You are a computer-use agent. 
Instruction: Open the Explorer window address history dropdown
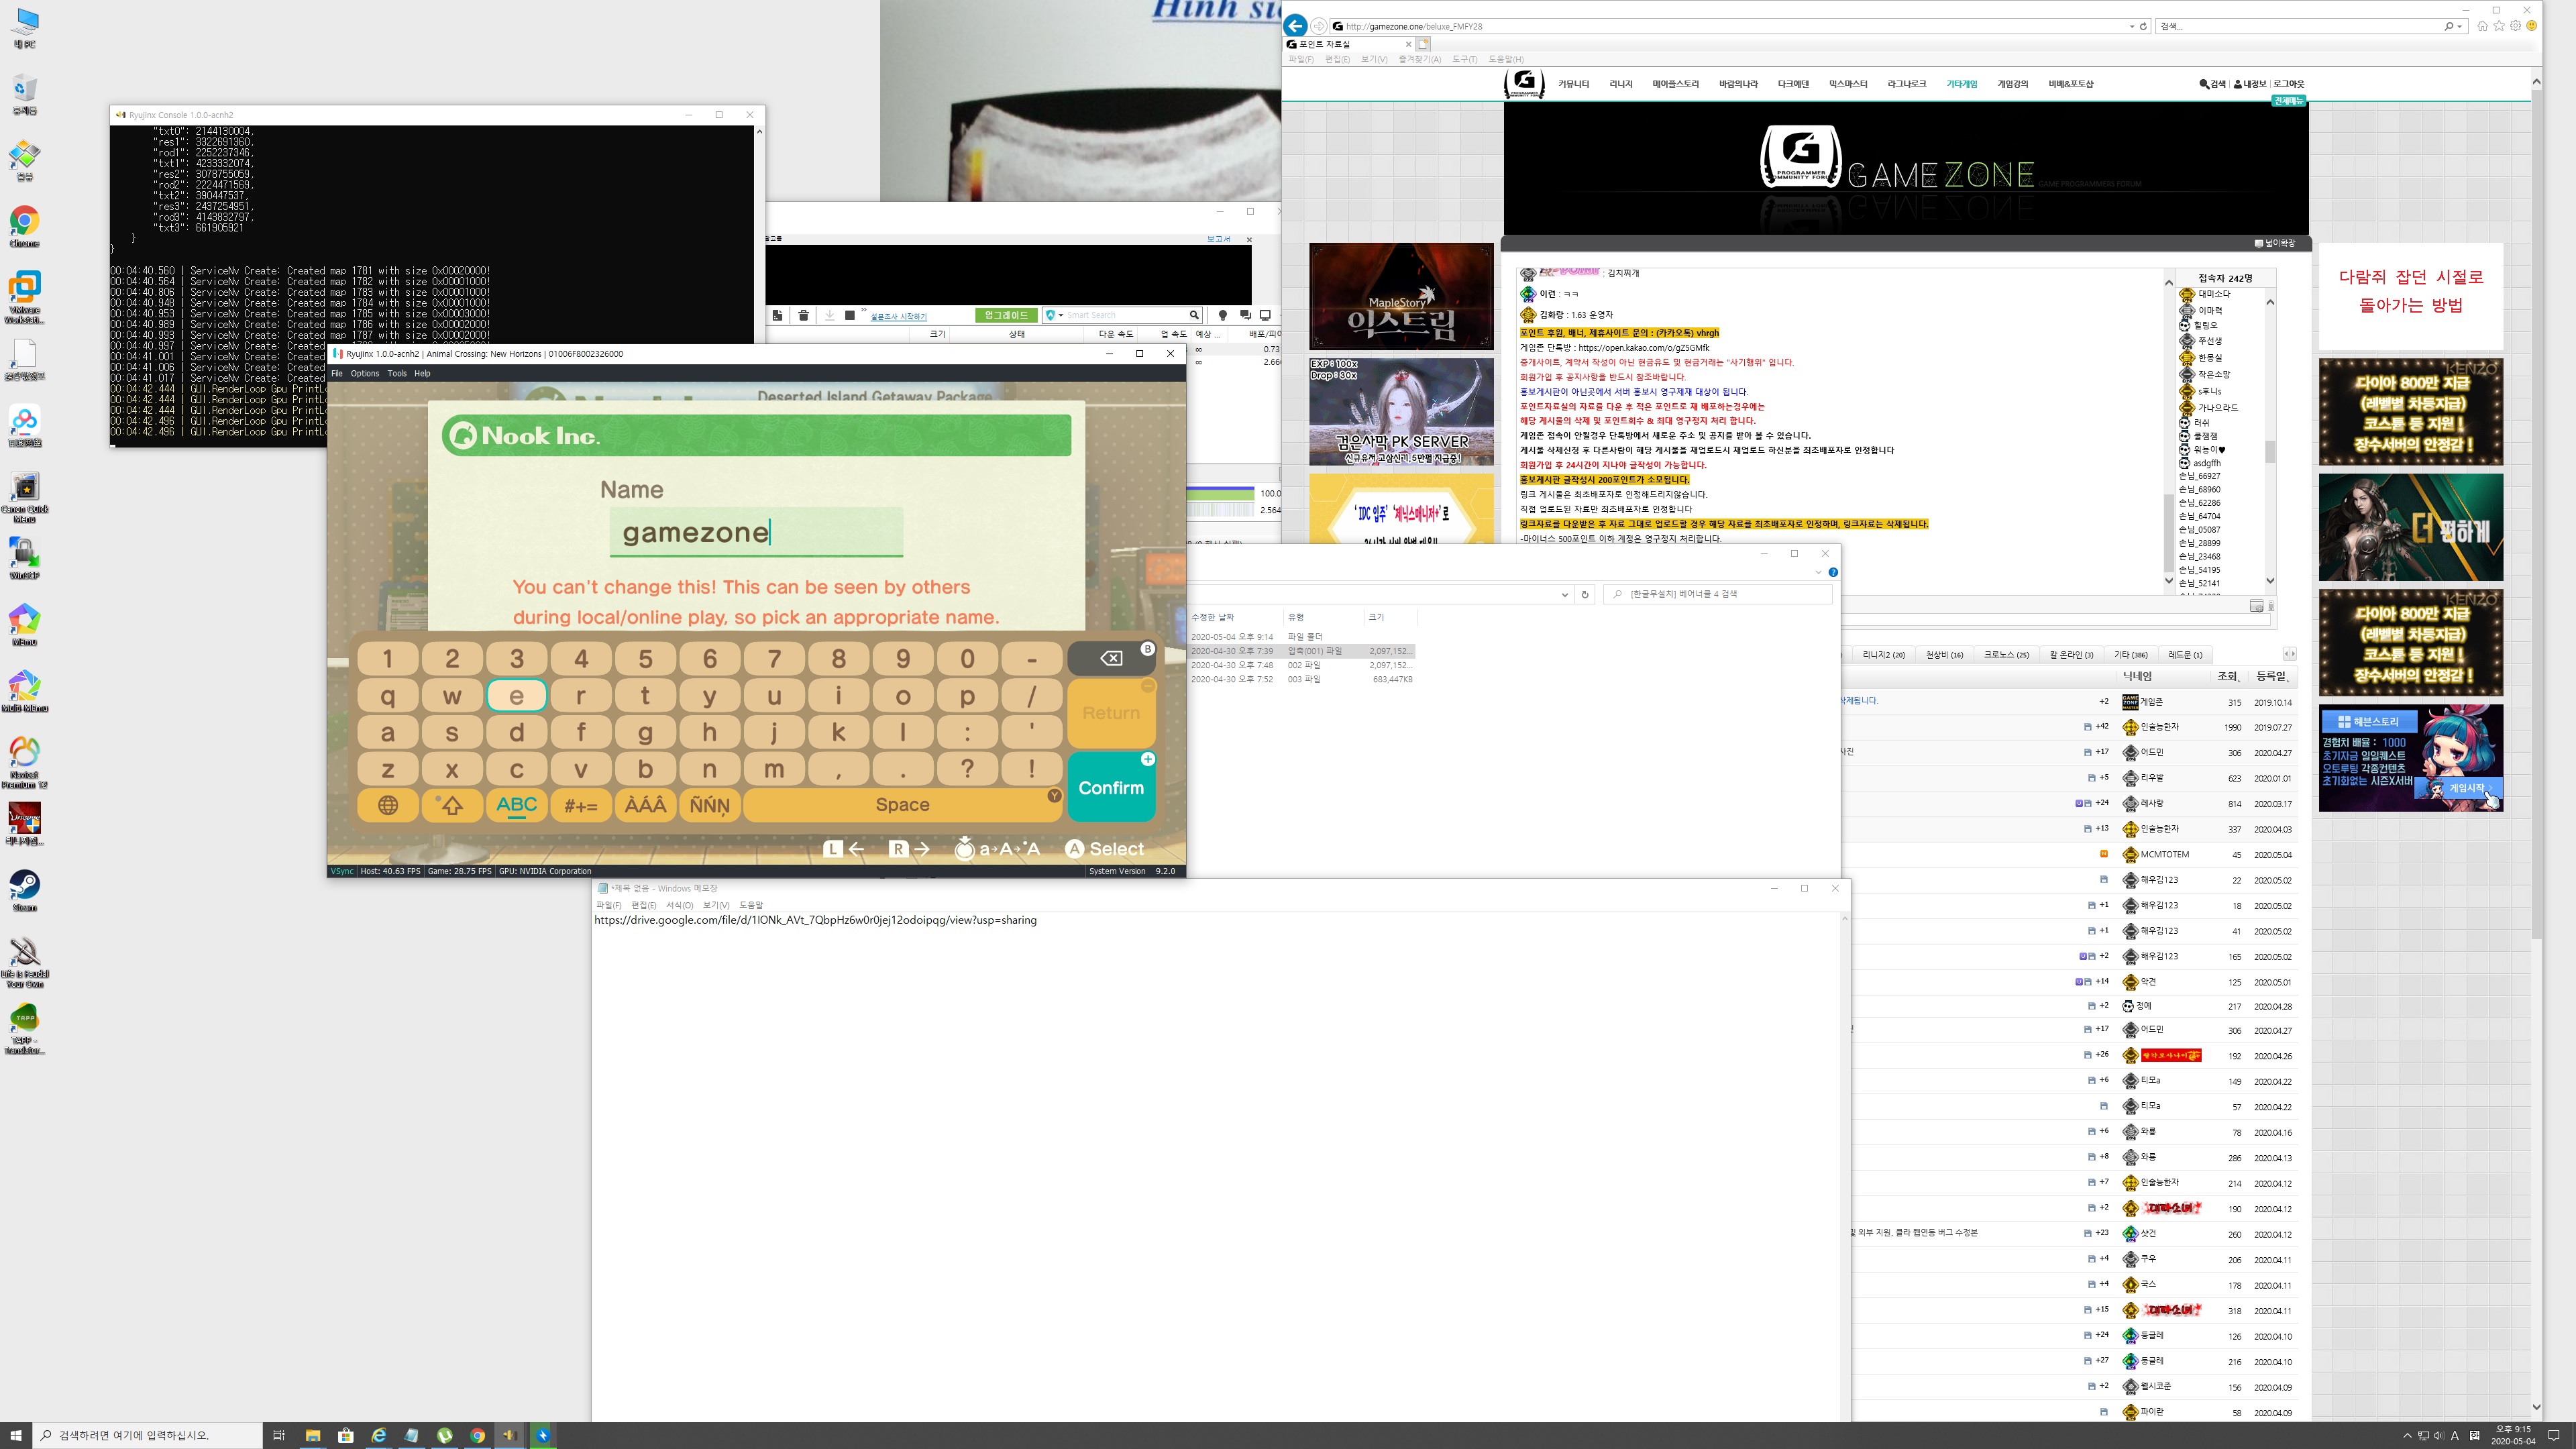click(x=1564, y=595)
